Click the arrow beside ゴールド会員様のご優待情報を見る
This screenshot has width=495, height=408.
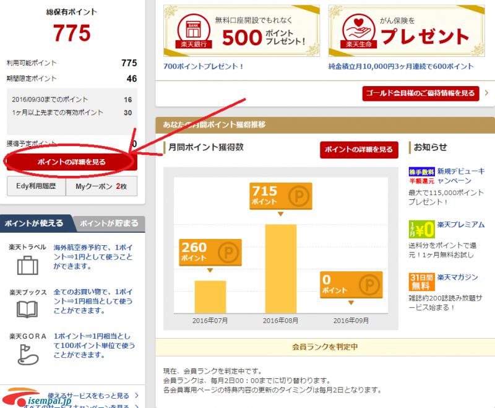486,93
